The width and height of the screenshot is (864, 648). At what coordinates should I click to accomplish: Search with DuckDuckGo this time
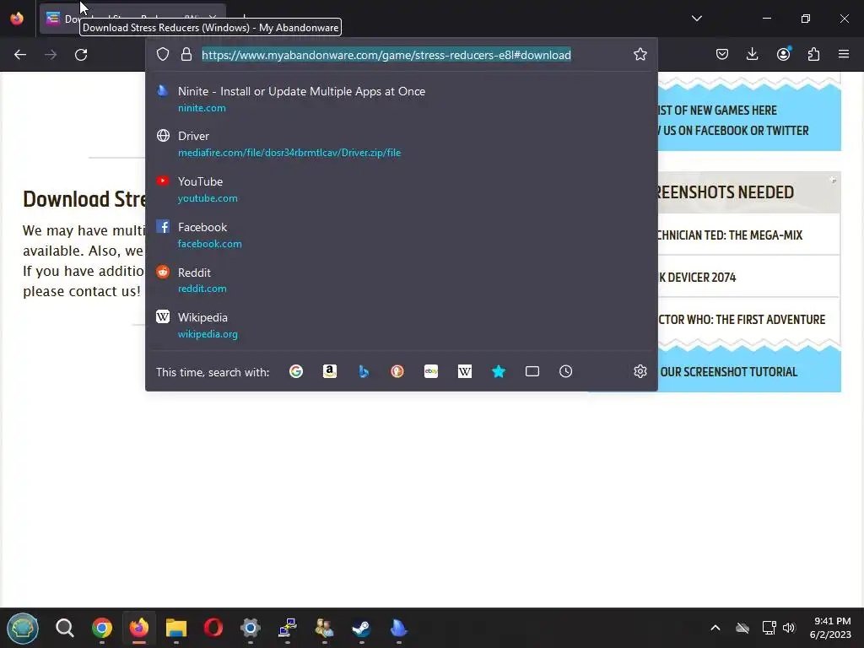click(x=397, y=371)
